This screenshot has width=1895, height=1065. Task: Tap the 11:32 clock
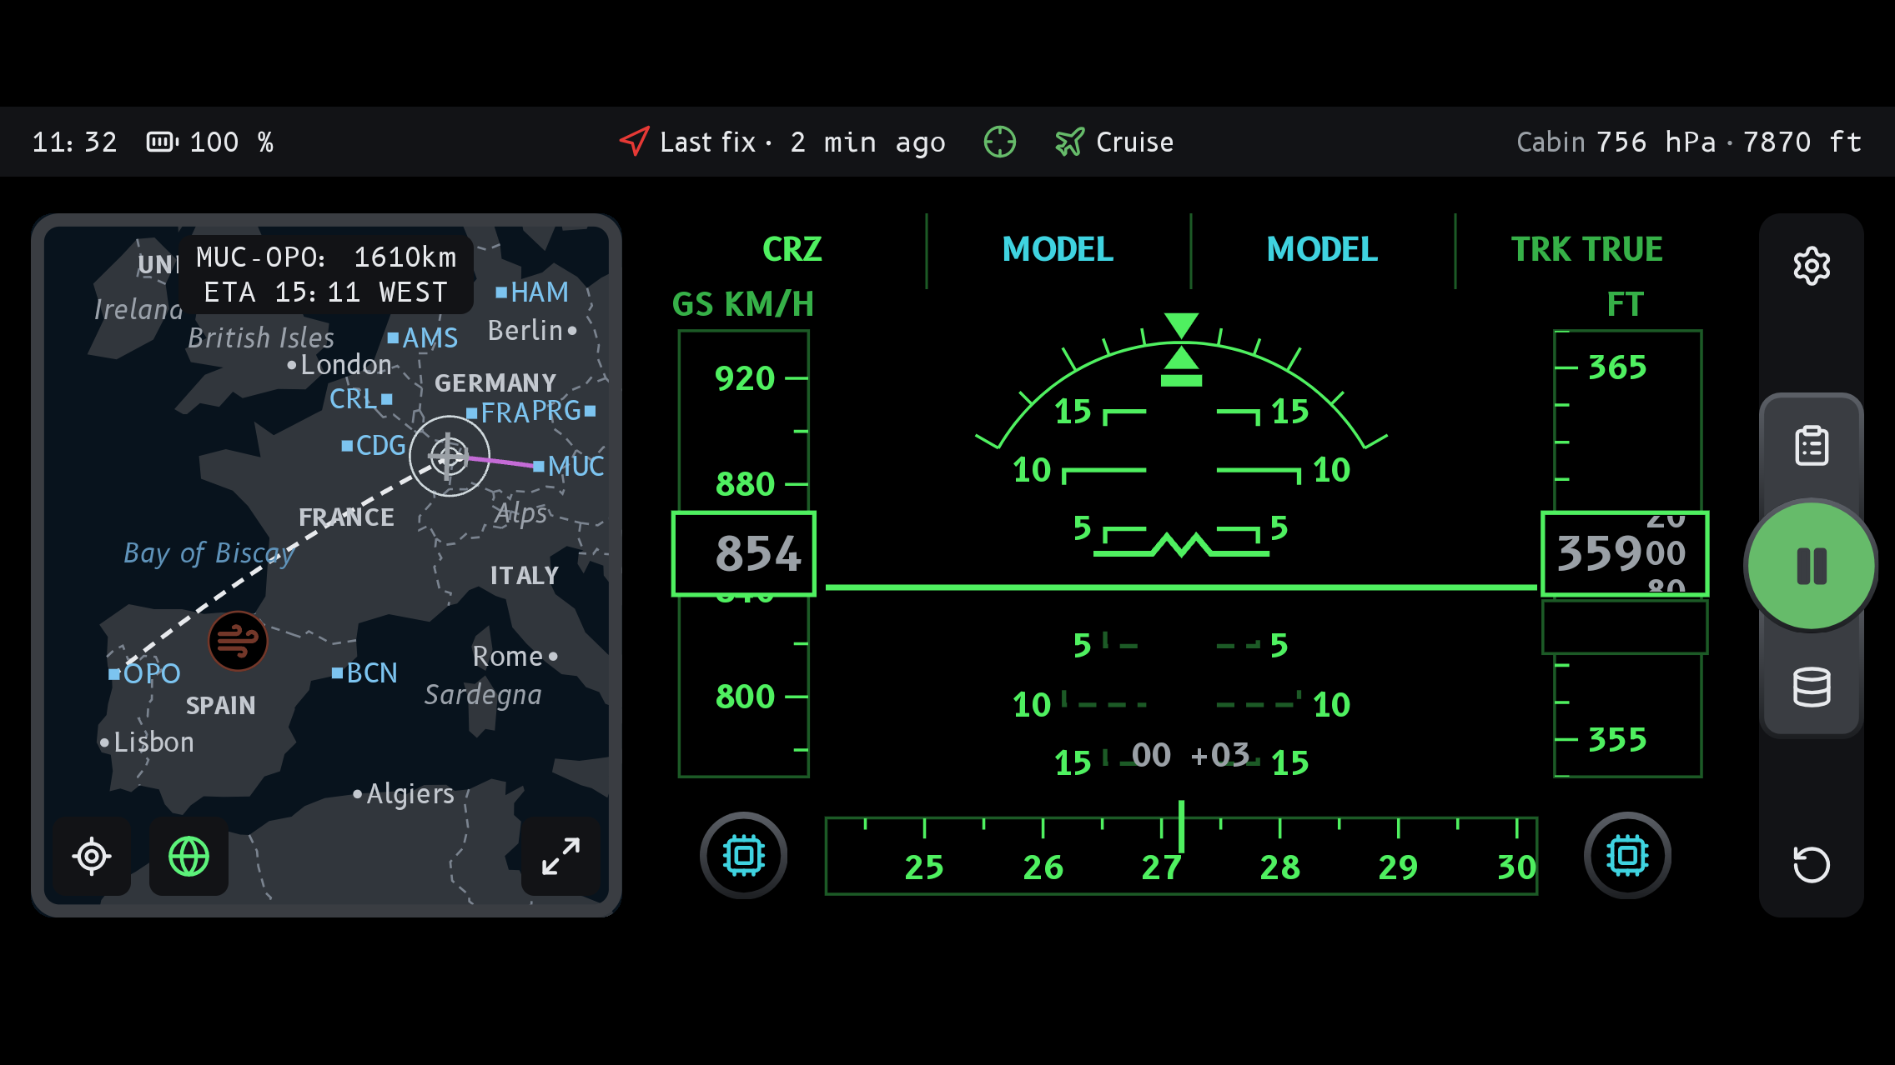(75, 142)
